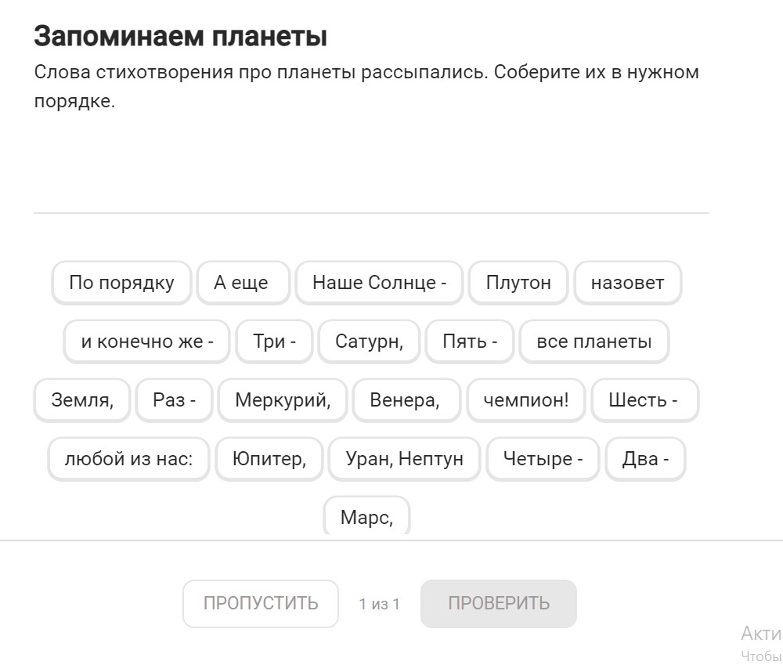The image size is (783, 665).
Task: Click the 'А еще' word tile
Action: [242, 283]
